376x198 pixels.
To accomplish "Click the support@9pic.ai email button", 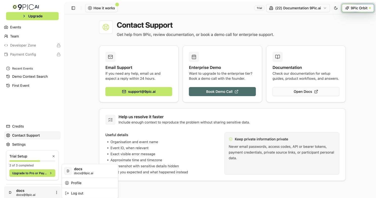I will pos(139,92).
